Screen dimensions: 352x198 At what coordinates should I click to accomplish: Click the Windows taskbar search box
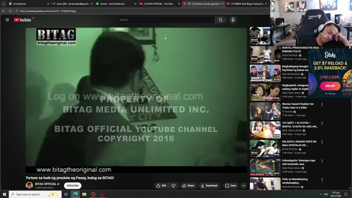35,194
